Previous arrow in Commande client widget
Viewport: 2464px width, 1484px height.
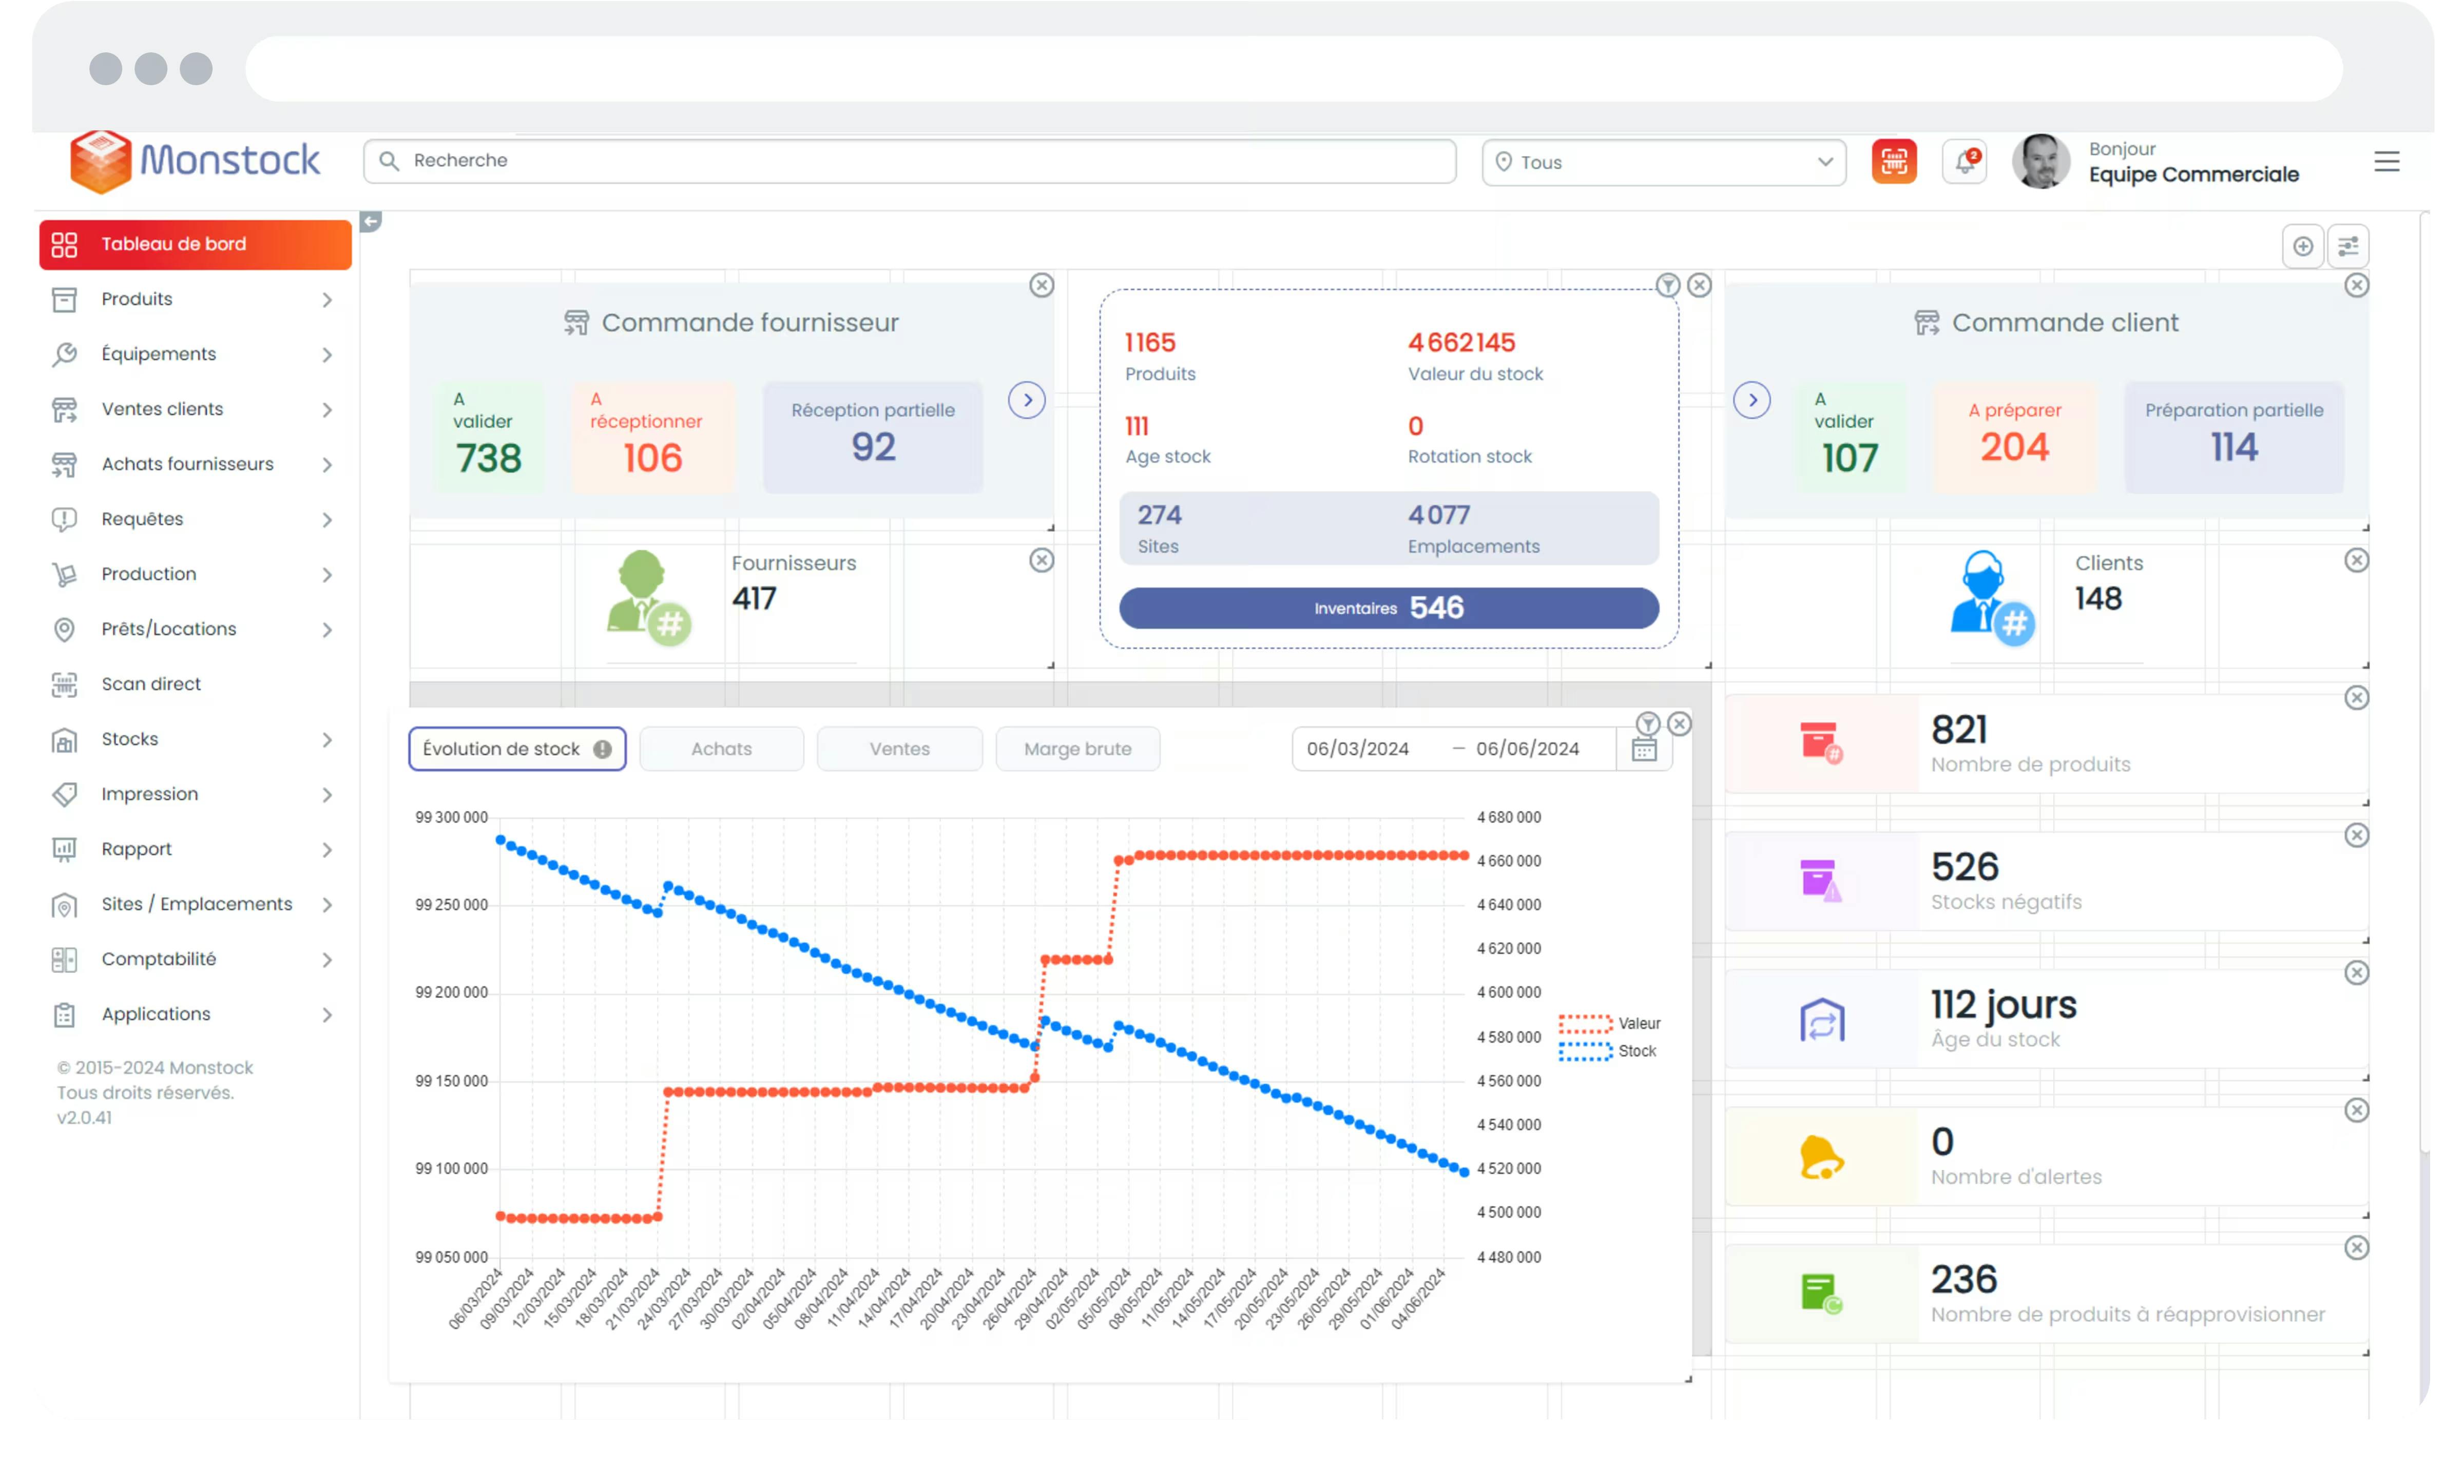(x=1751, y=401)
